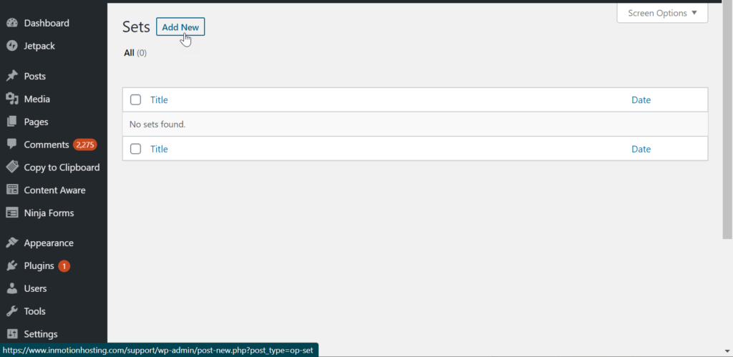
Task: Click the Comments speech bubble icon
Action: (12, 145)
